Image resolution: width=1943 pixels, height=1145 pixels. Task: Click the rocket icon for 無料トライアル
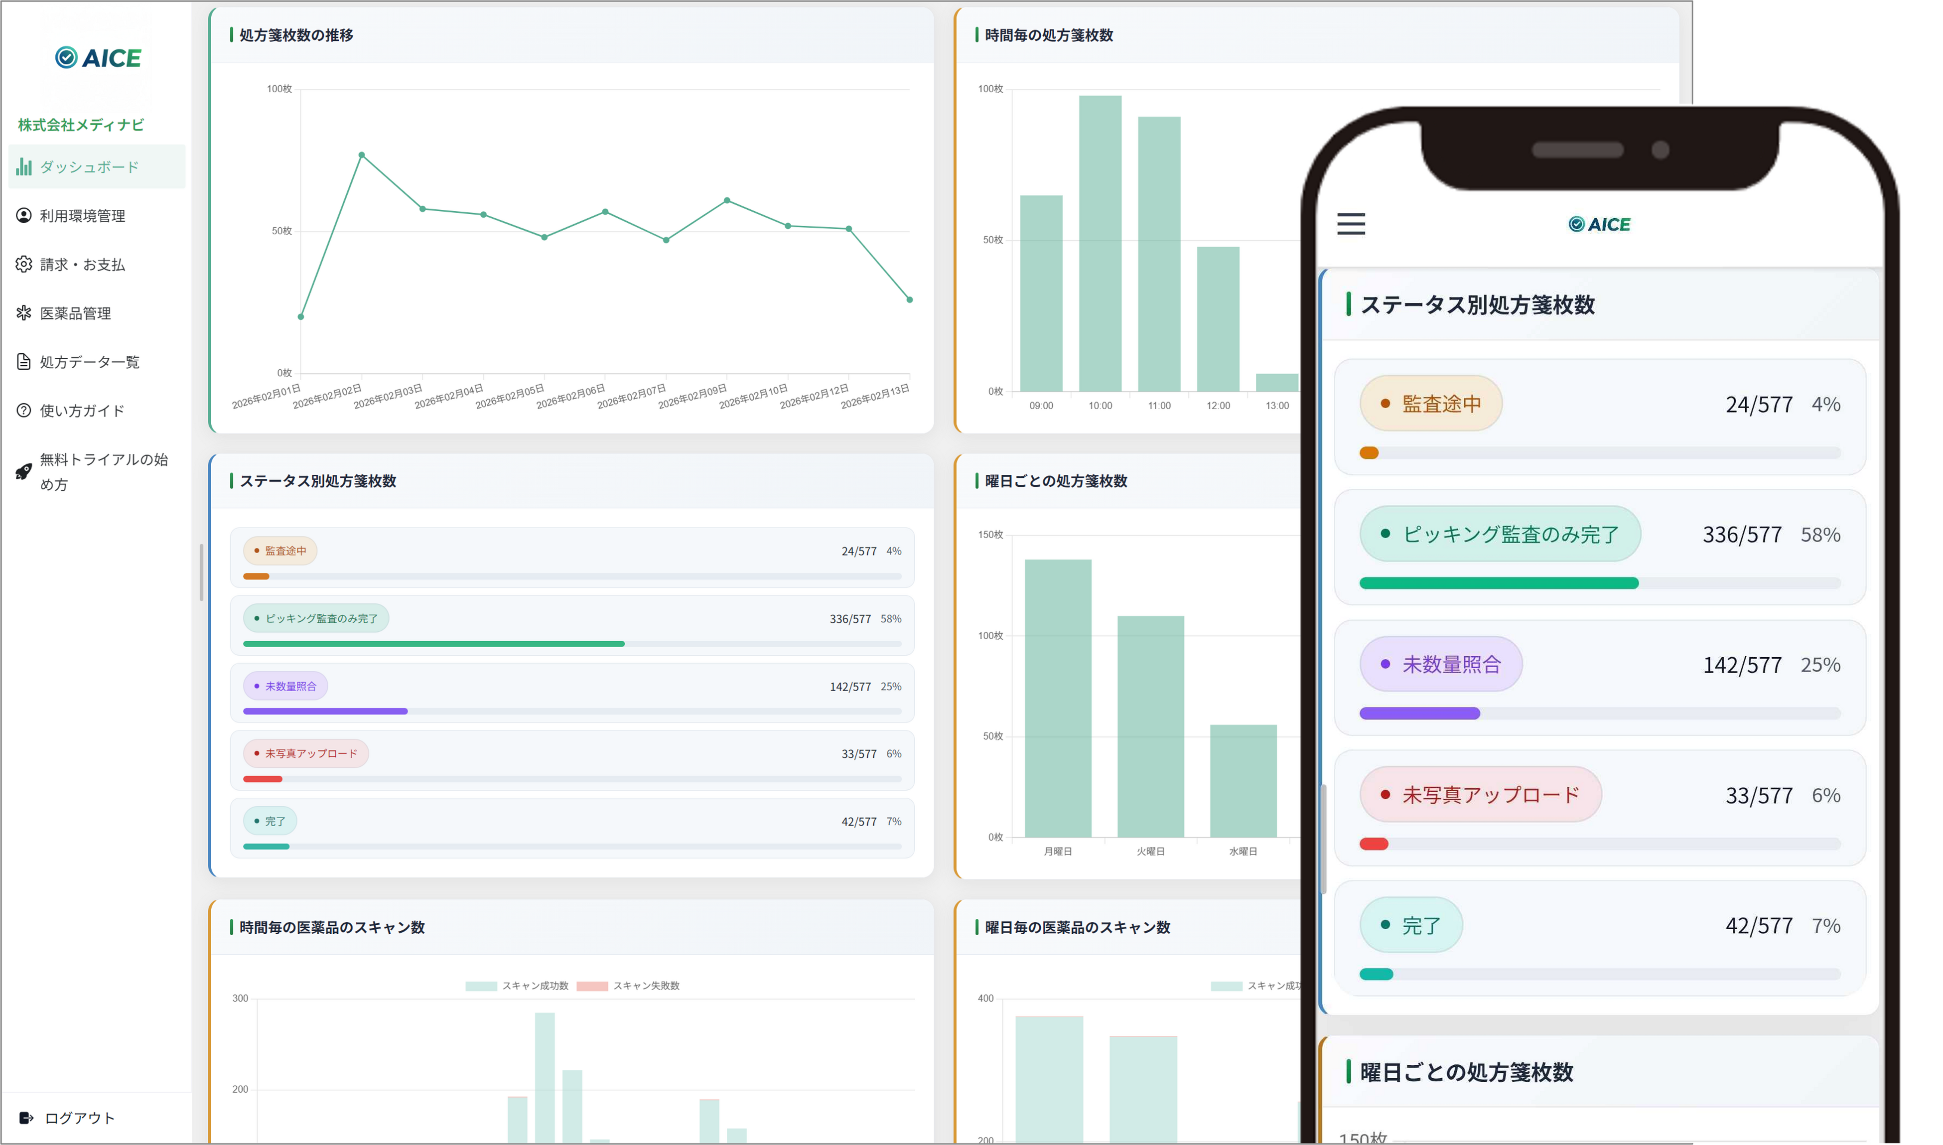[x=24, y=471]
